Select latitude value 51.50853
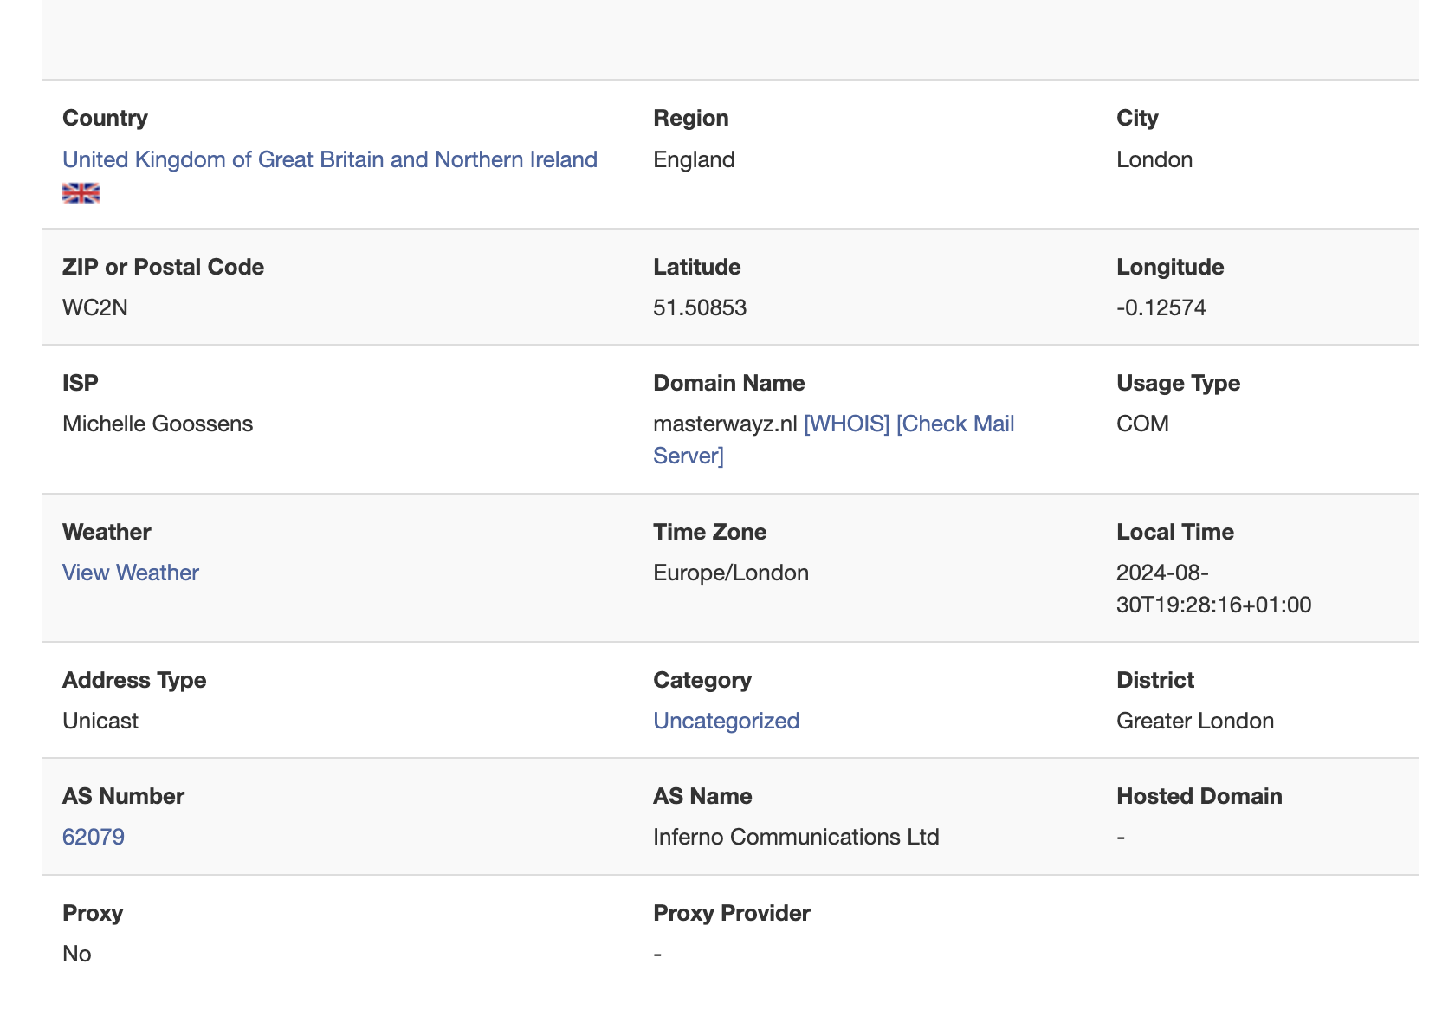1429x1029 pixels. click(x=700, y=307)
